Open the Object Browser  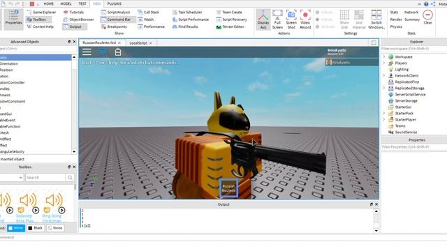tap(78, 20)
